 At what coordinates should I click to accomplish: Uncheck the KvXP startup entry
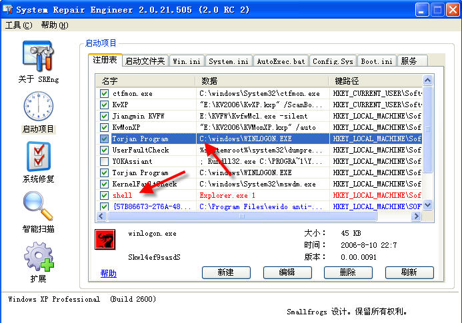pos(104,105)
